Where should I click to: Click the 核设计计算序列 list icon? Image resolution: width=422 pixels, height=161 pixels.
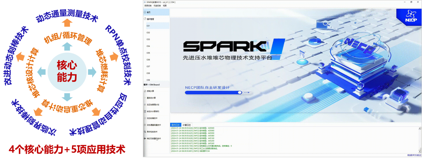coord(145,111)
